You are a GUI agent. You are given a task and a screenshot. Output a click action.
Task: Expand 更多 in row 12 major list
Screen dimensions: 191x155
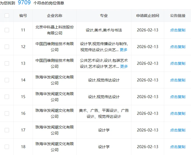(123, 50)
